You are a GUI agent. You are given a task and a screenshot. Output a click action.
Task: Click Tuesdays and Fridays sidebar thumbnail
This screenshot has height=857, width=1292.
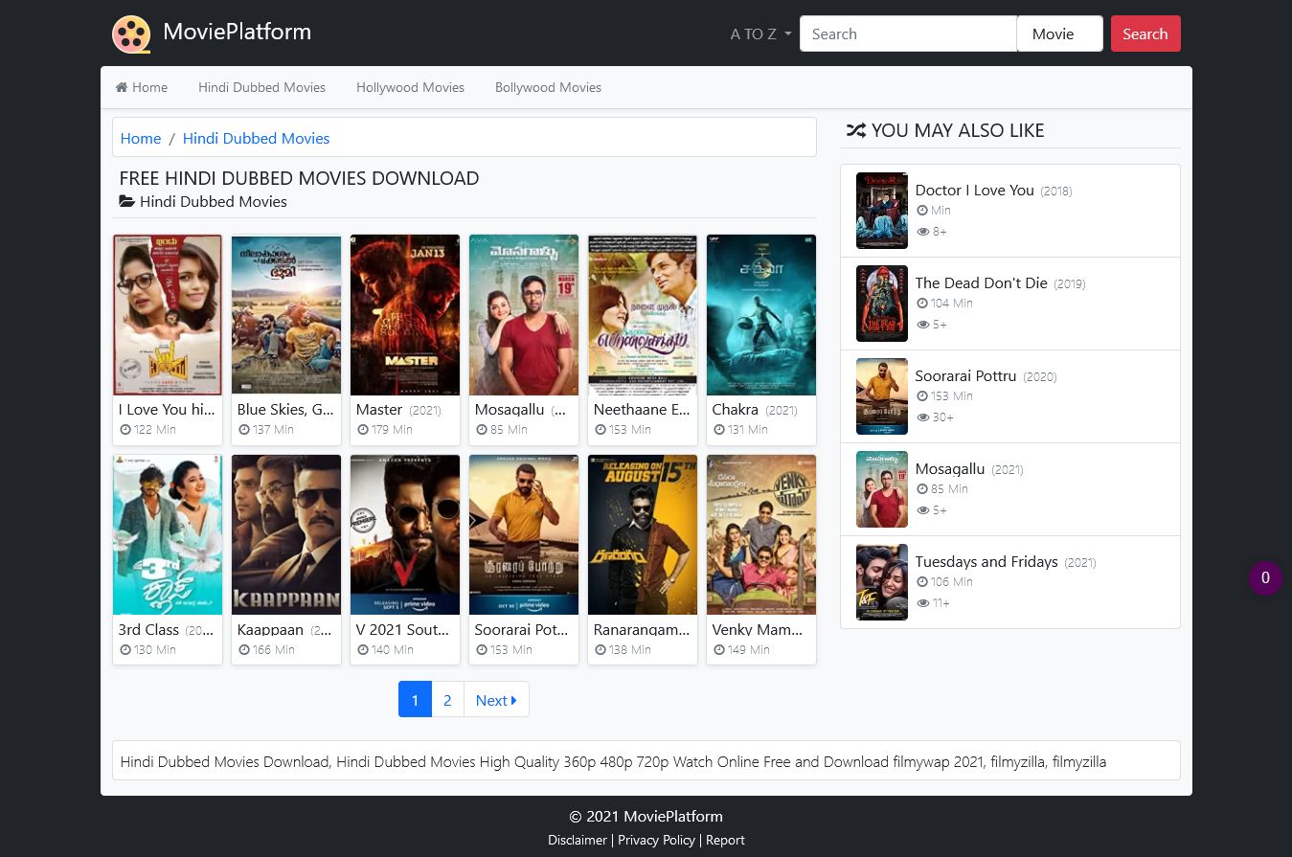(x=882, y=582)
